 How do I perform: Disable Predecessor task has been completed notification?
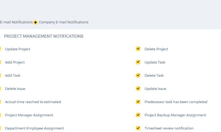point(138,101)
